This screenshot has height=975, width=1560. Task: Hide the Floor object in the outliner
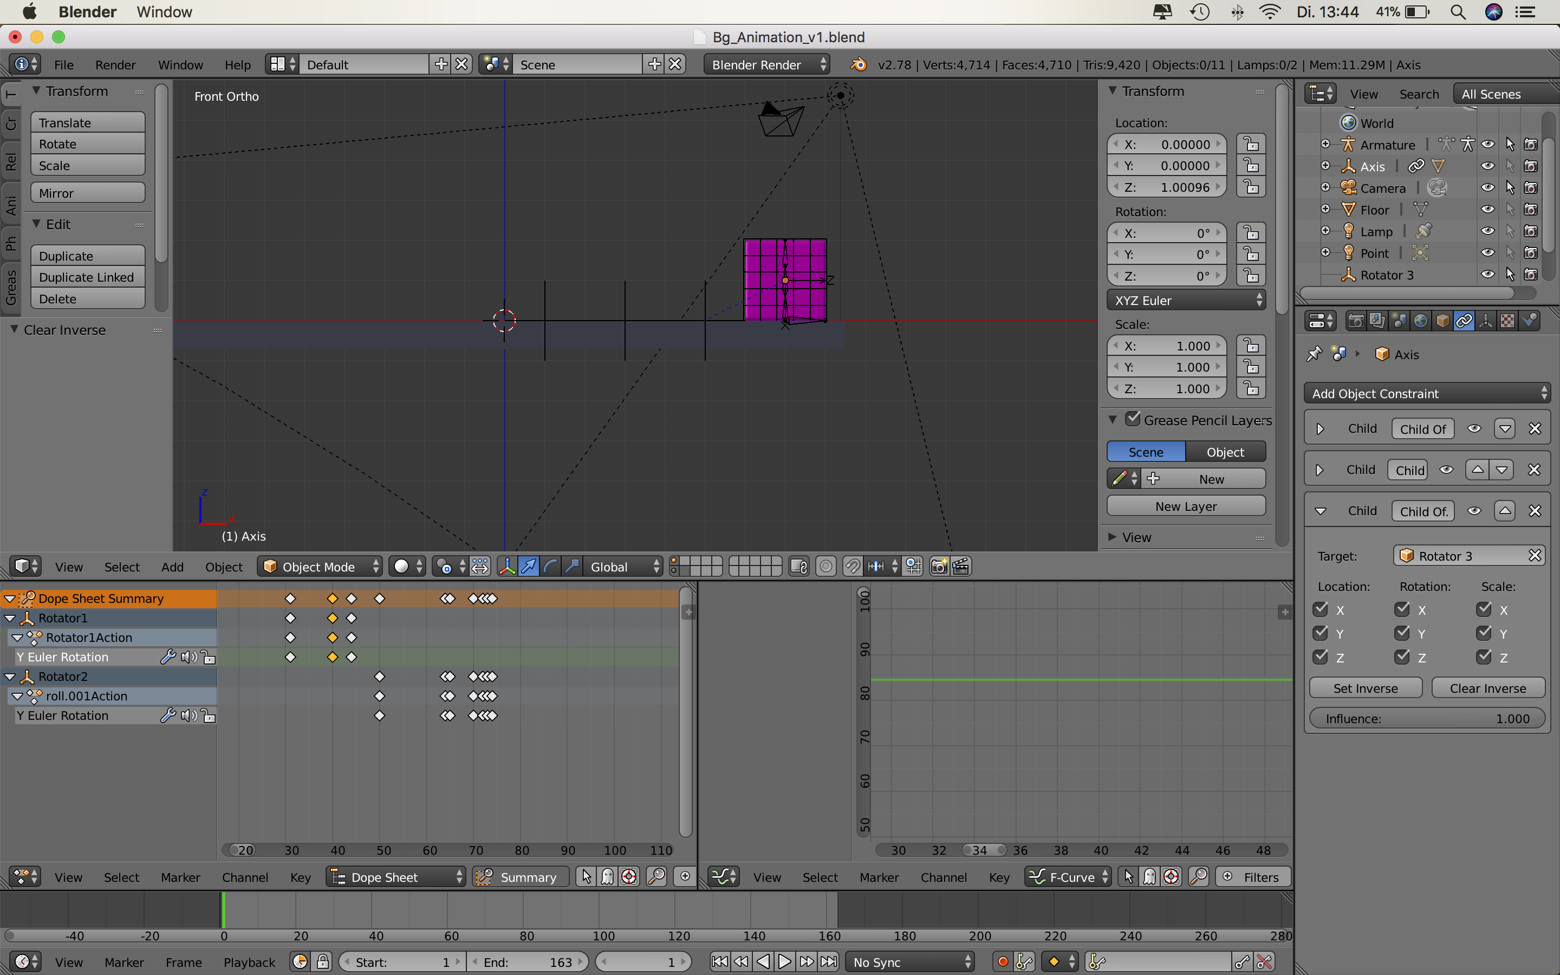click(x=1488, y=209)
